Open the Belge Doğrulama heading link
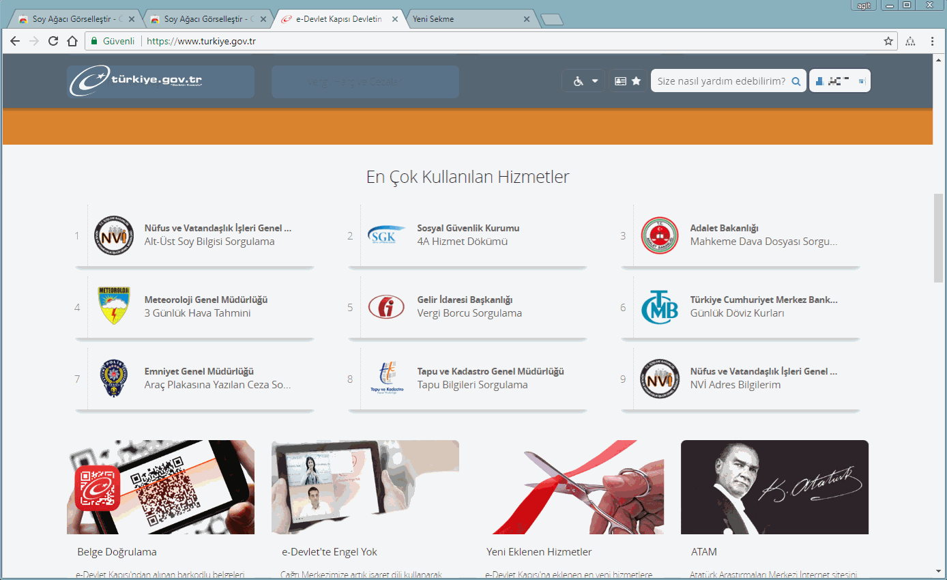Image resolution: width=947 pixels, height=580 pixels. (x=117, y=552)
